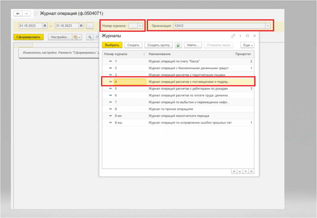Click the Организация input field 12412
317x218 pixels.
[x=219, y=26]
